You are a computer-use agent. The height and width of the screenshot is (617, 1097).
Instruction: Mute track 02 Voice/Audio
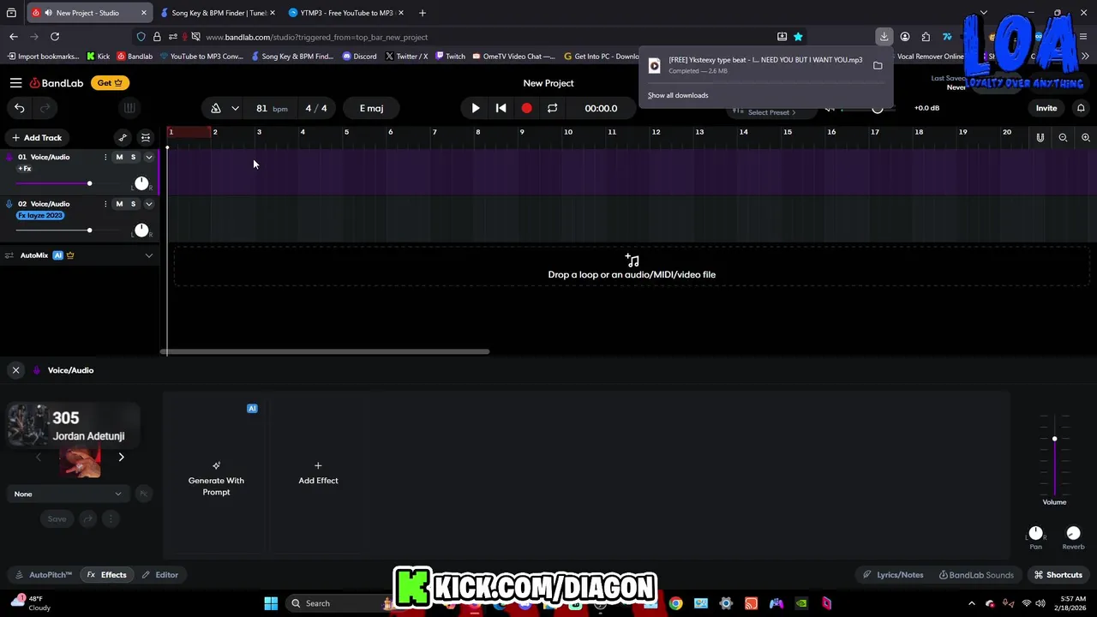[x=119, y=204]
